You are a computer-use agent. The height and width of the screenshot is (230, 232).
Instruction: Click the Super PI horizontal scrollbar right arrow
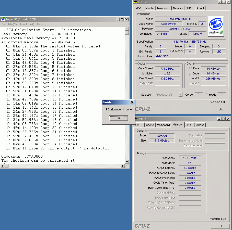123,166
